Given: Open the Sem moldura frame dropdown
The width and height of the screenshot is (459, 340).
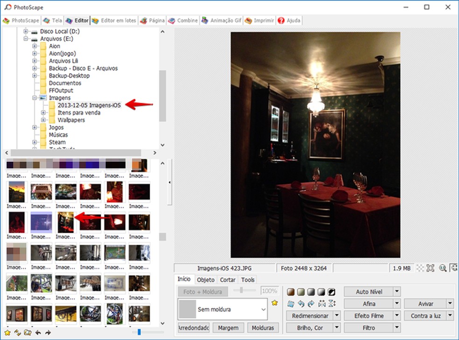Looking at the screenshot, I should click(264, 309).
